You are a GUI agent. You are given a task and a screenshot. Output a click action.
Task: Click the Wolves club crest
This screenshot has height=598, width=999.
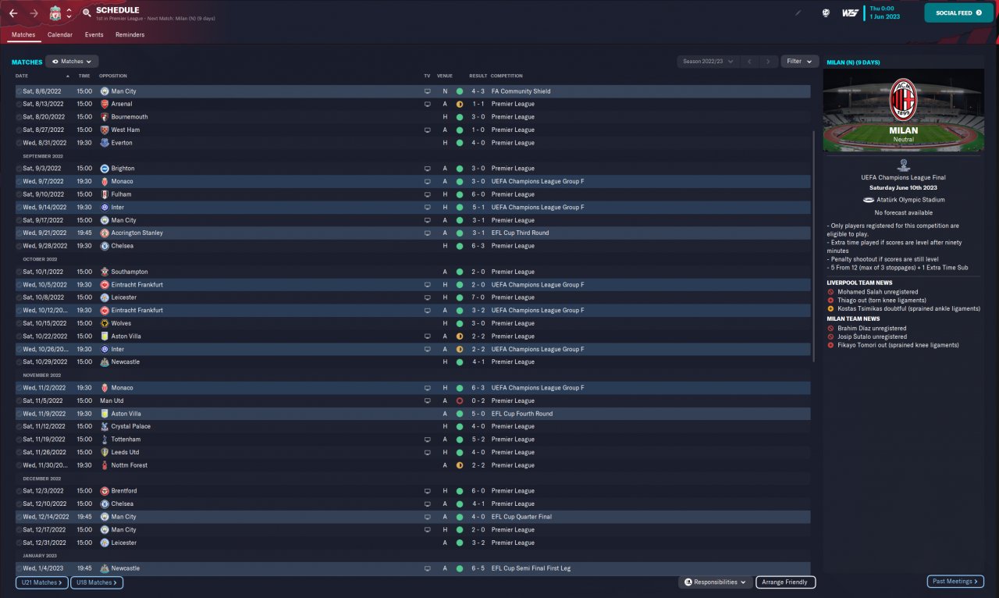pos(105,323)
